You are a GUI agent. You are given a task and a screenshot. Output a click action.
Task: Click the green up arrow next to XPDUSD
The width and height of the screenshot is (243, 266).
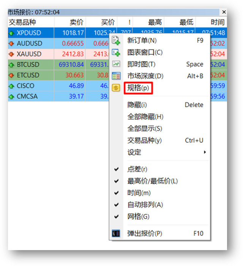[11, 33]
